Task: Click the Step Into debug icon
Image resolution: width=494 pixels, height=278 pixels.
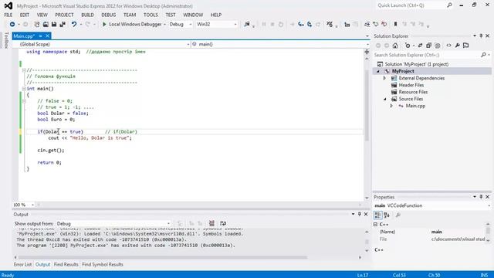Action: click(301, 24)
